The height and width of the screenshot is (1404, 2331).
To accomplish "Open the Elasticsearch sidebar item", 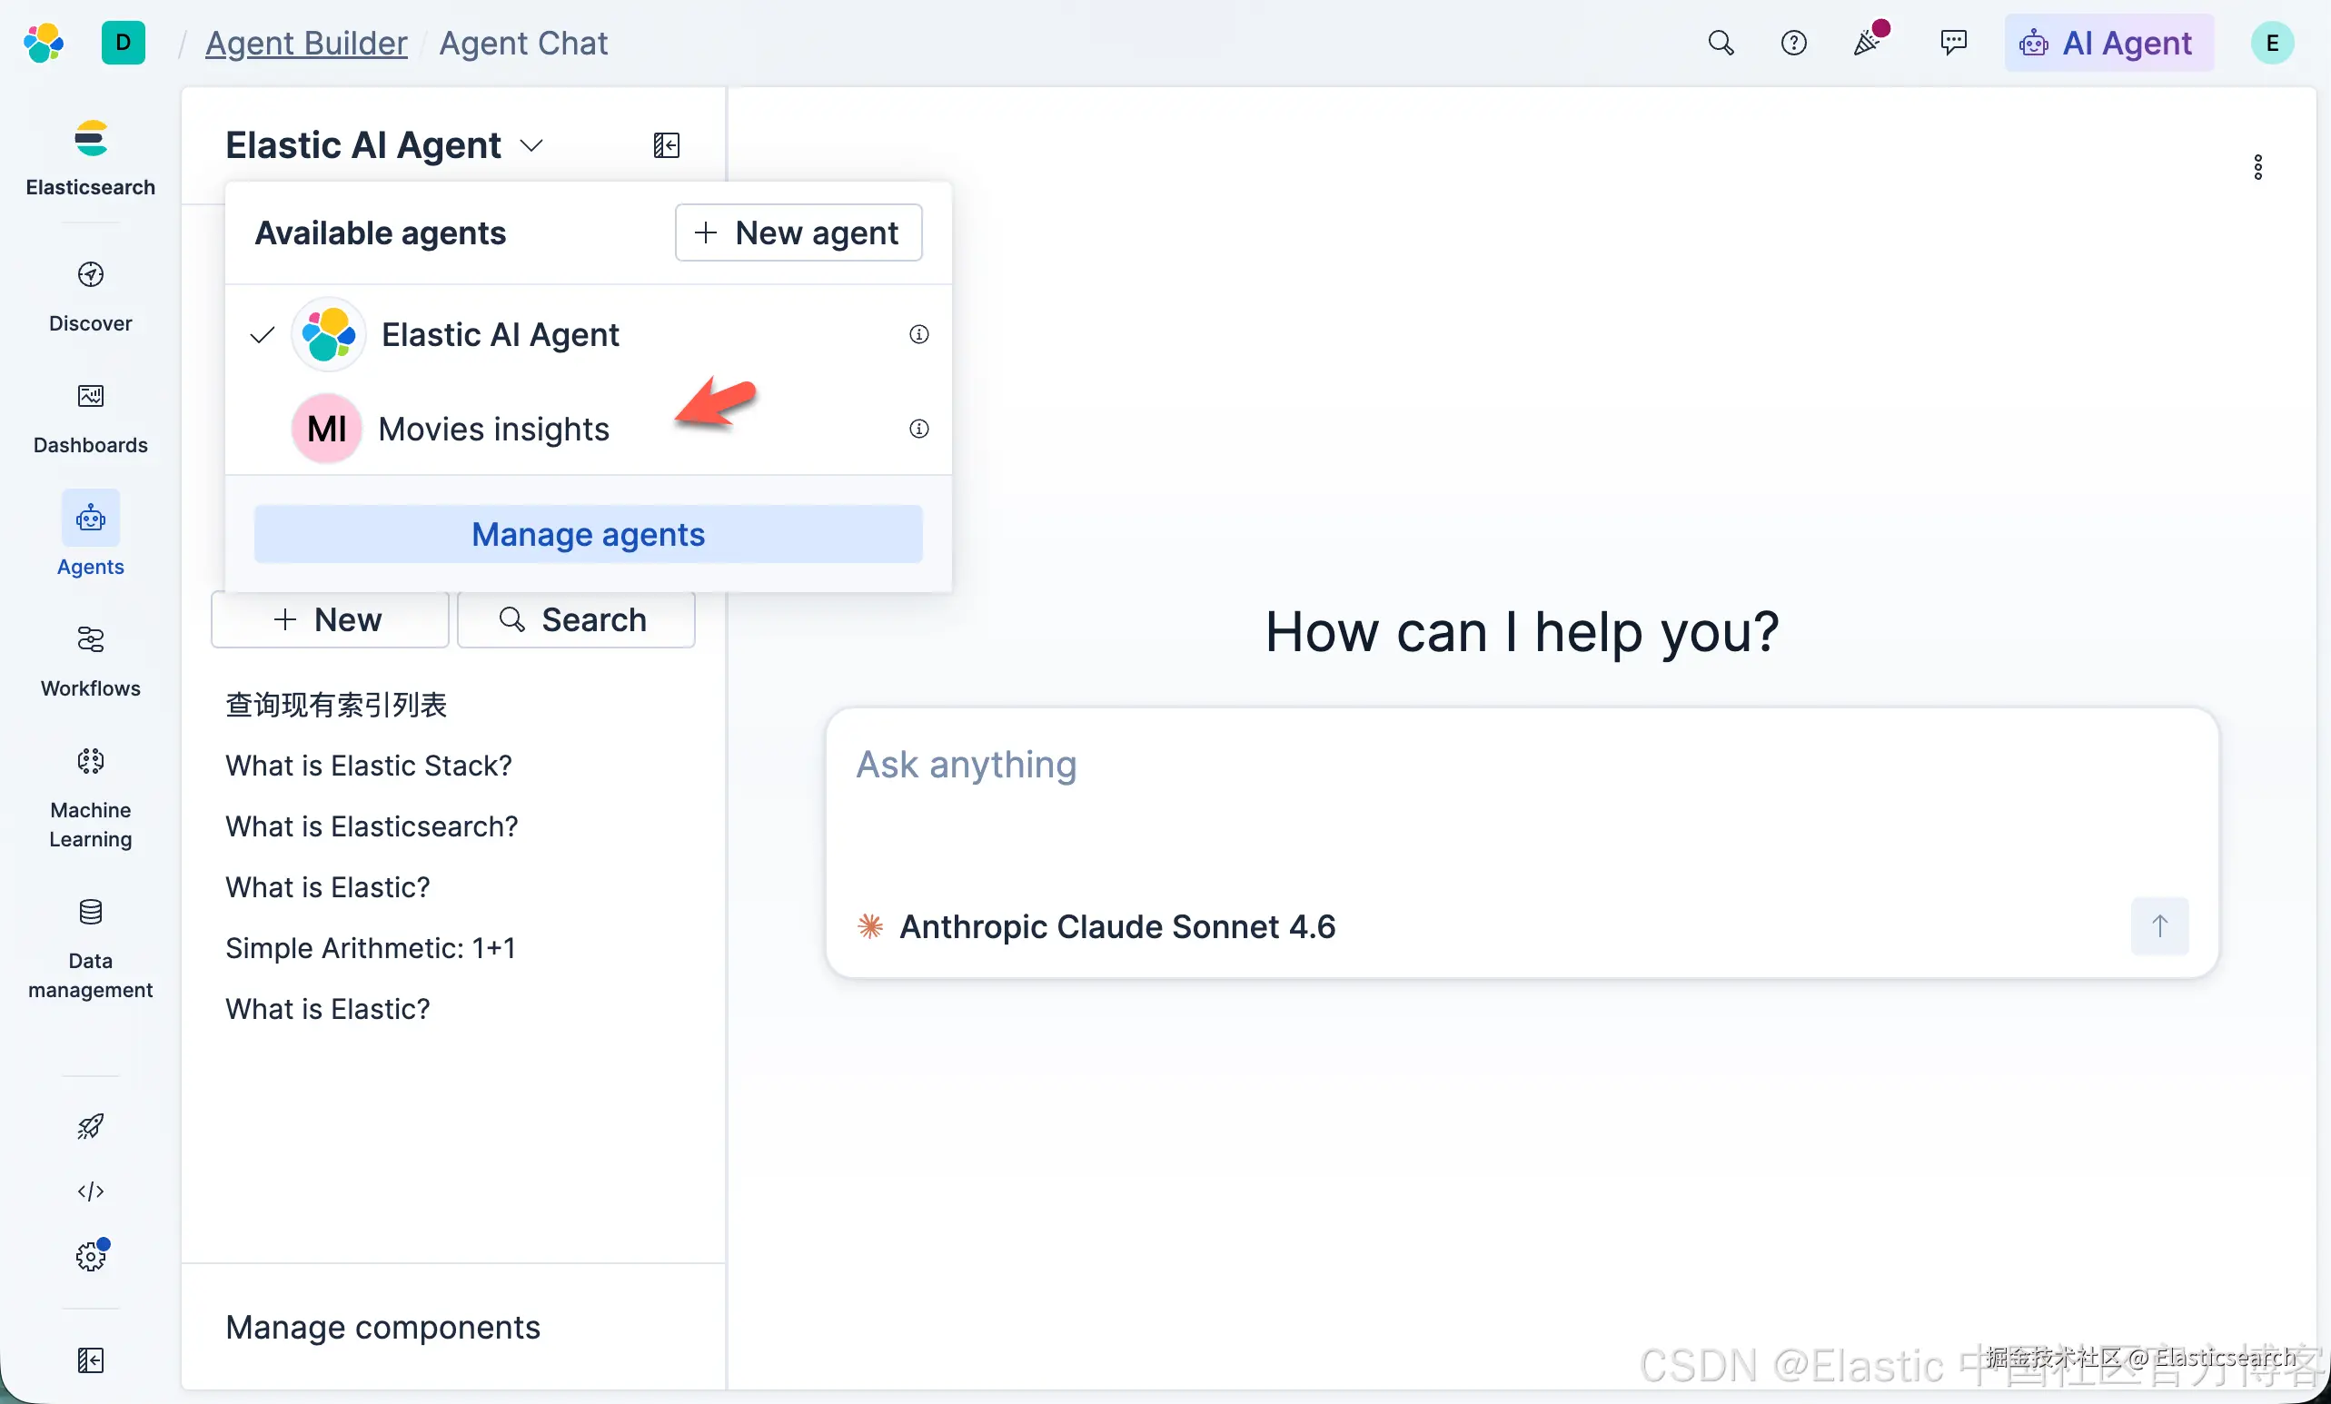I will (x=91, y=158).
